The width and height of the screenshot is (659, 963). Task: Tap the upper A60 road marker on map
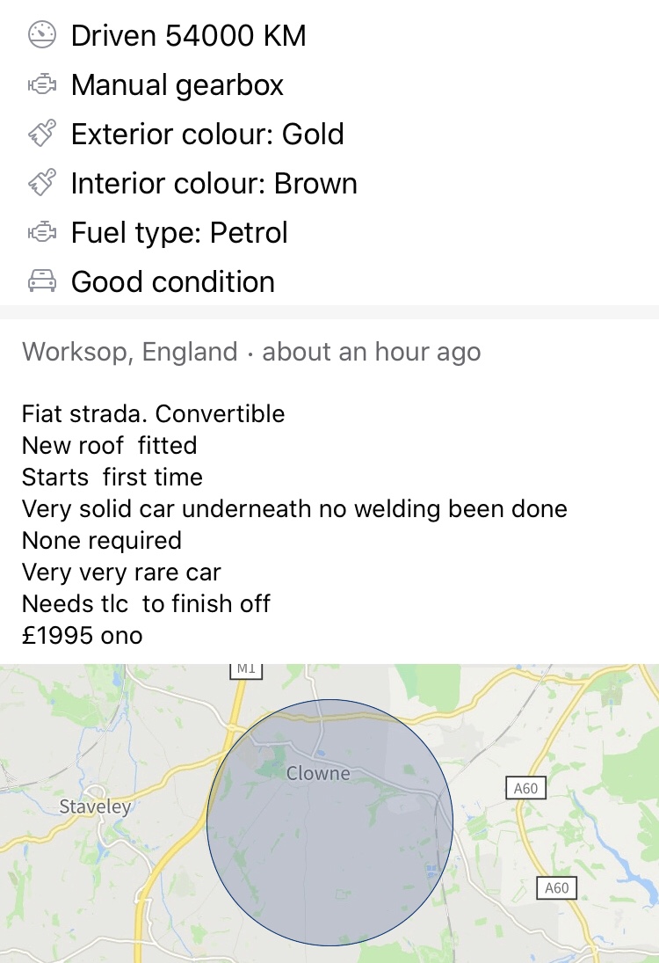coord(525,788)
